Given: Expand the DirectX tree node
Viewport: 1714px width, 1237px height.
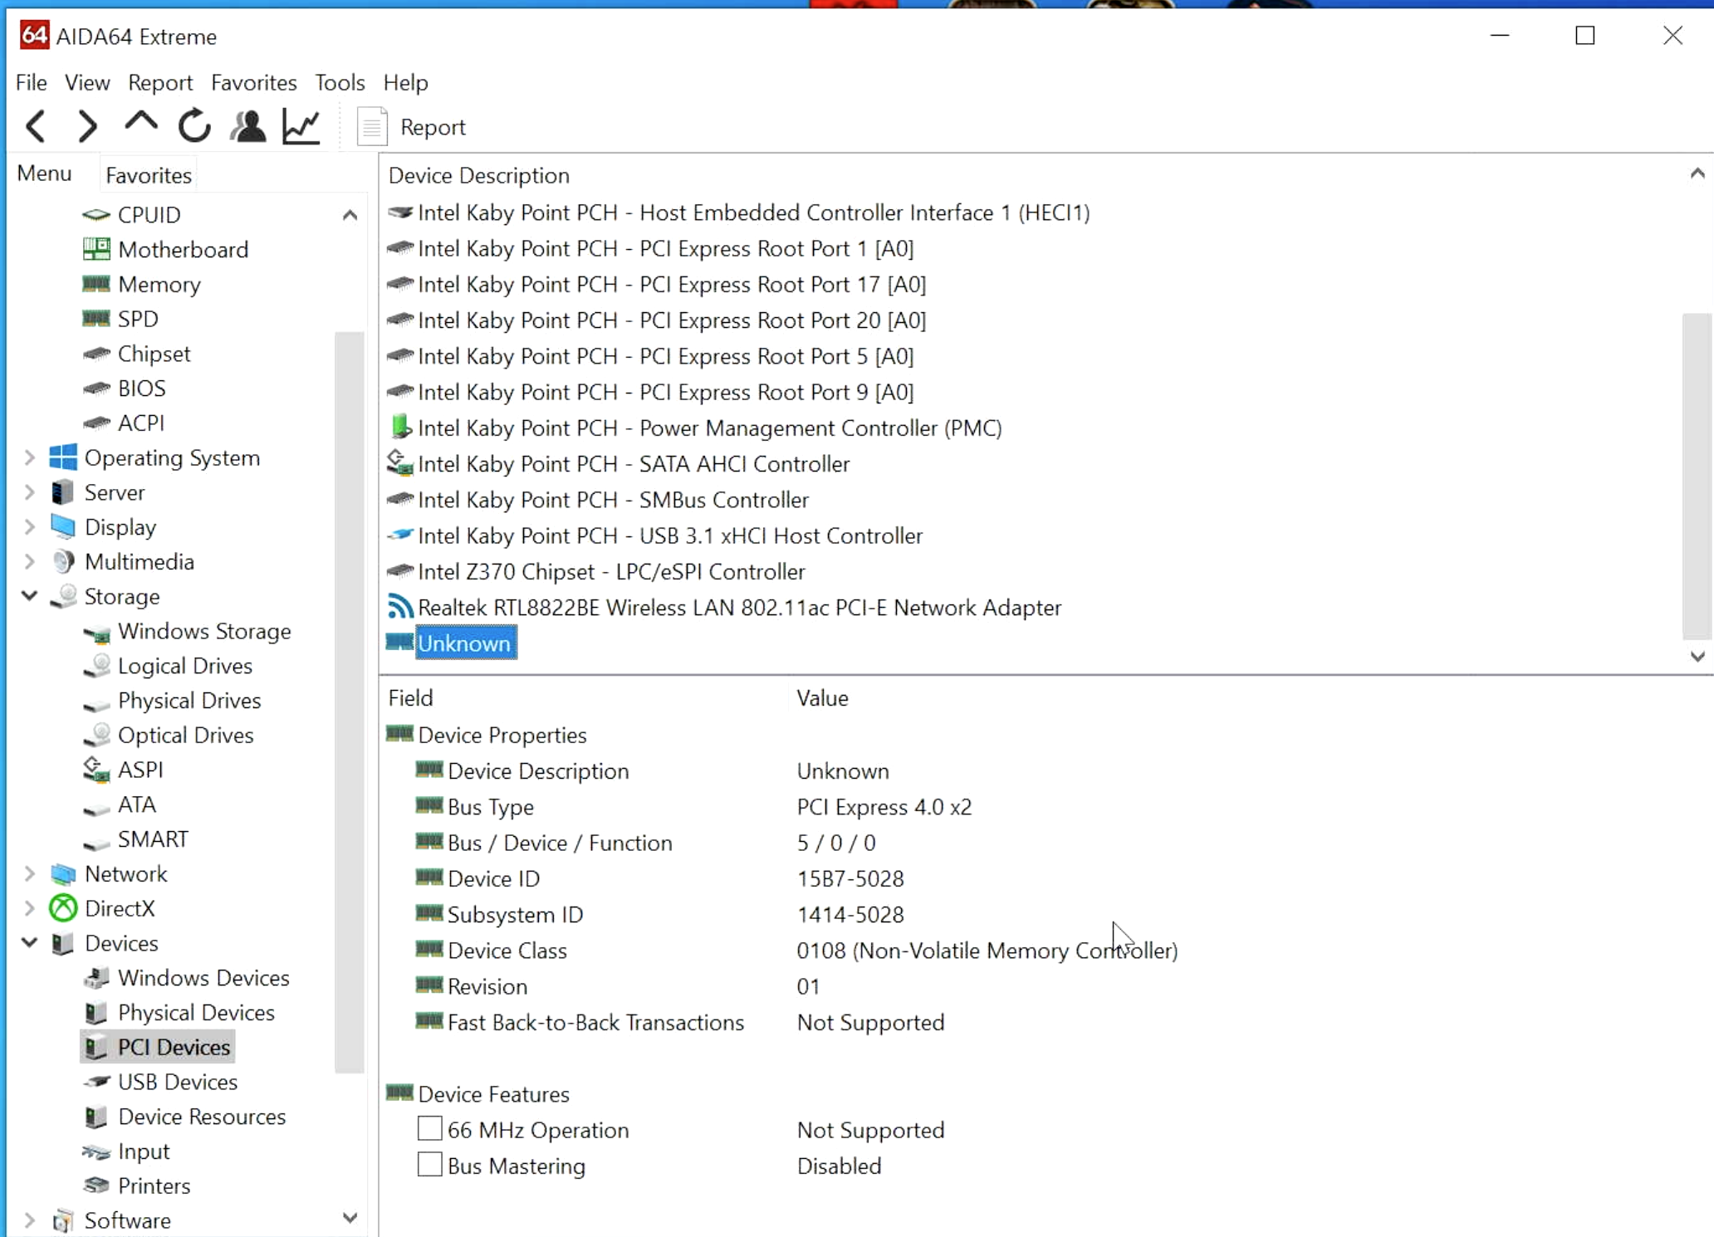Looking at the screenshot, I should (x=30, y=908).
